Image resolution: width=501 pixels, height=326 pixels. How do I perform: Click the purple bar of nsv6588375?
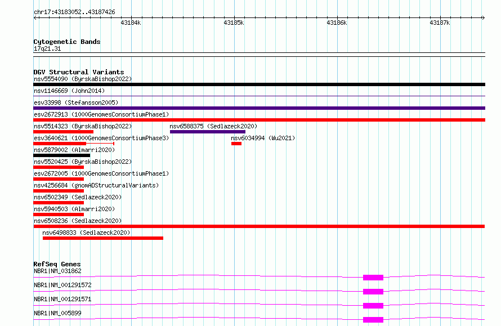(x=208, y=132)
